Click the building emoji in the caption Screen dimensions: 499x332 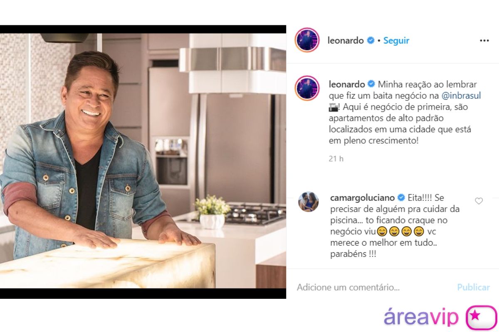click(x=333, y=107)
